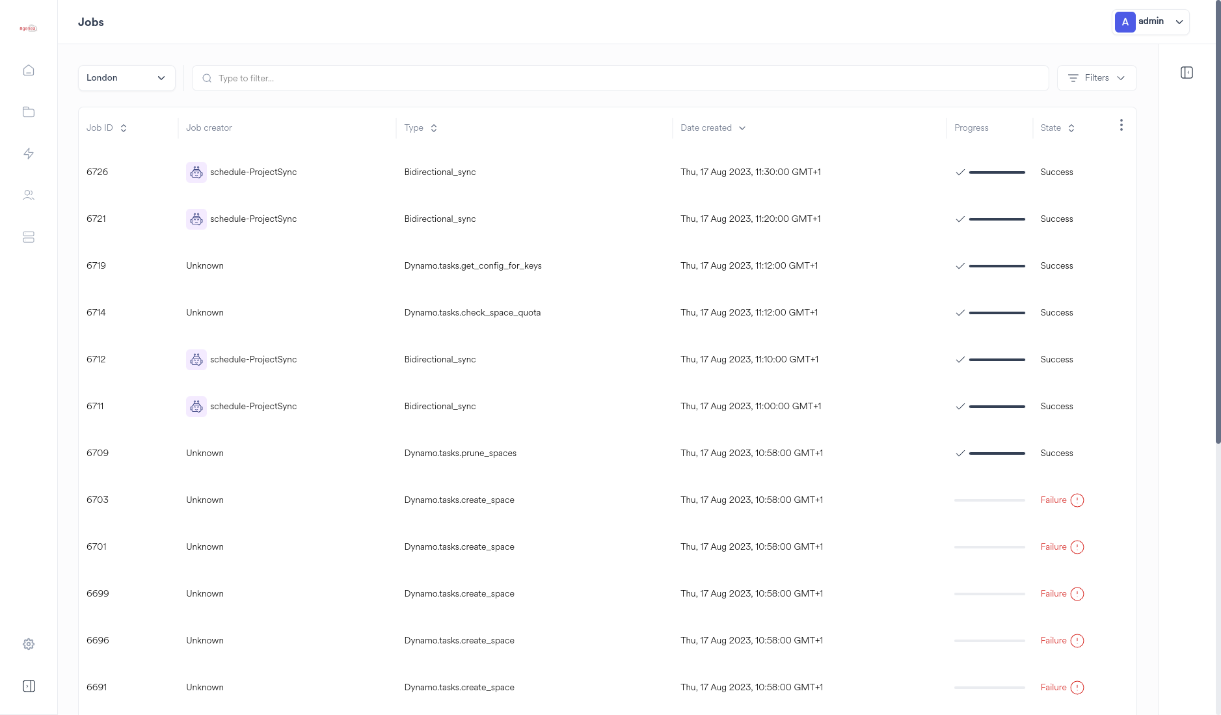Viewport: 1221px width, 715px height.
Task: Open the London location dropdown
Action: point(126,77)
